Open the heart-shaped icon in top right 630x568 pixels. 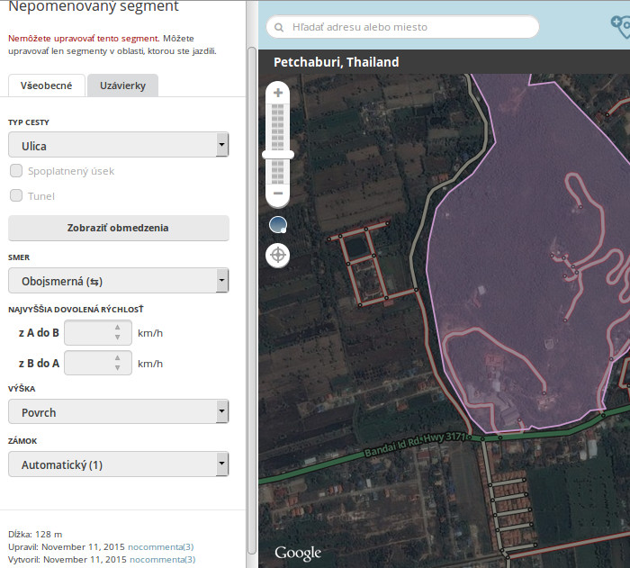[621, 26]
